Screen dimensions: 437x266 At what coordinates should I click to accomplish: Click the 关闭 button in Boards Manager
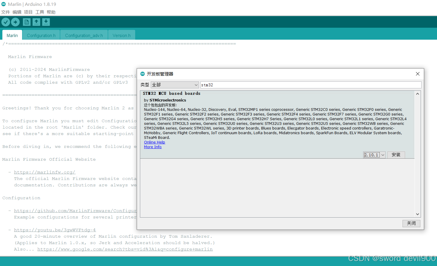point(411,223)
